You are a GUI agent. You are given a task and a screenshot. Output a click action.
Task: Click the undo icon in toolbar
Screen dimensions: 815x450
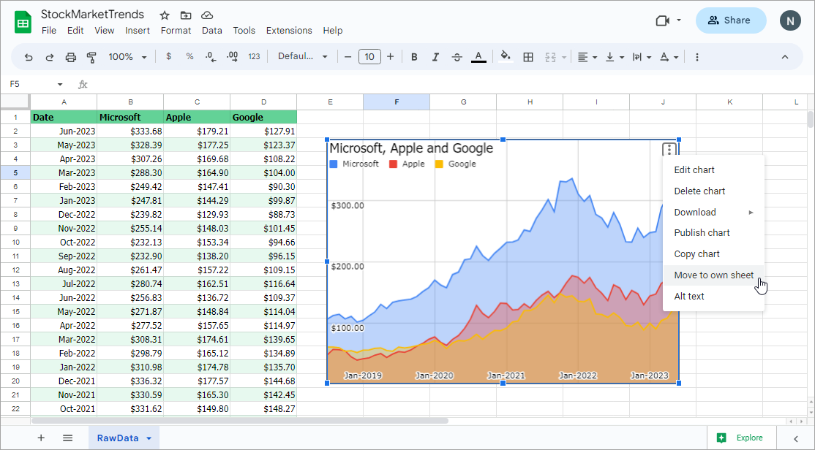(x=29, y=57)
